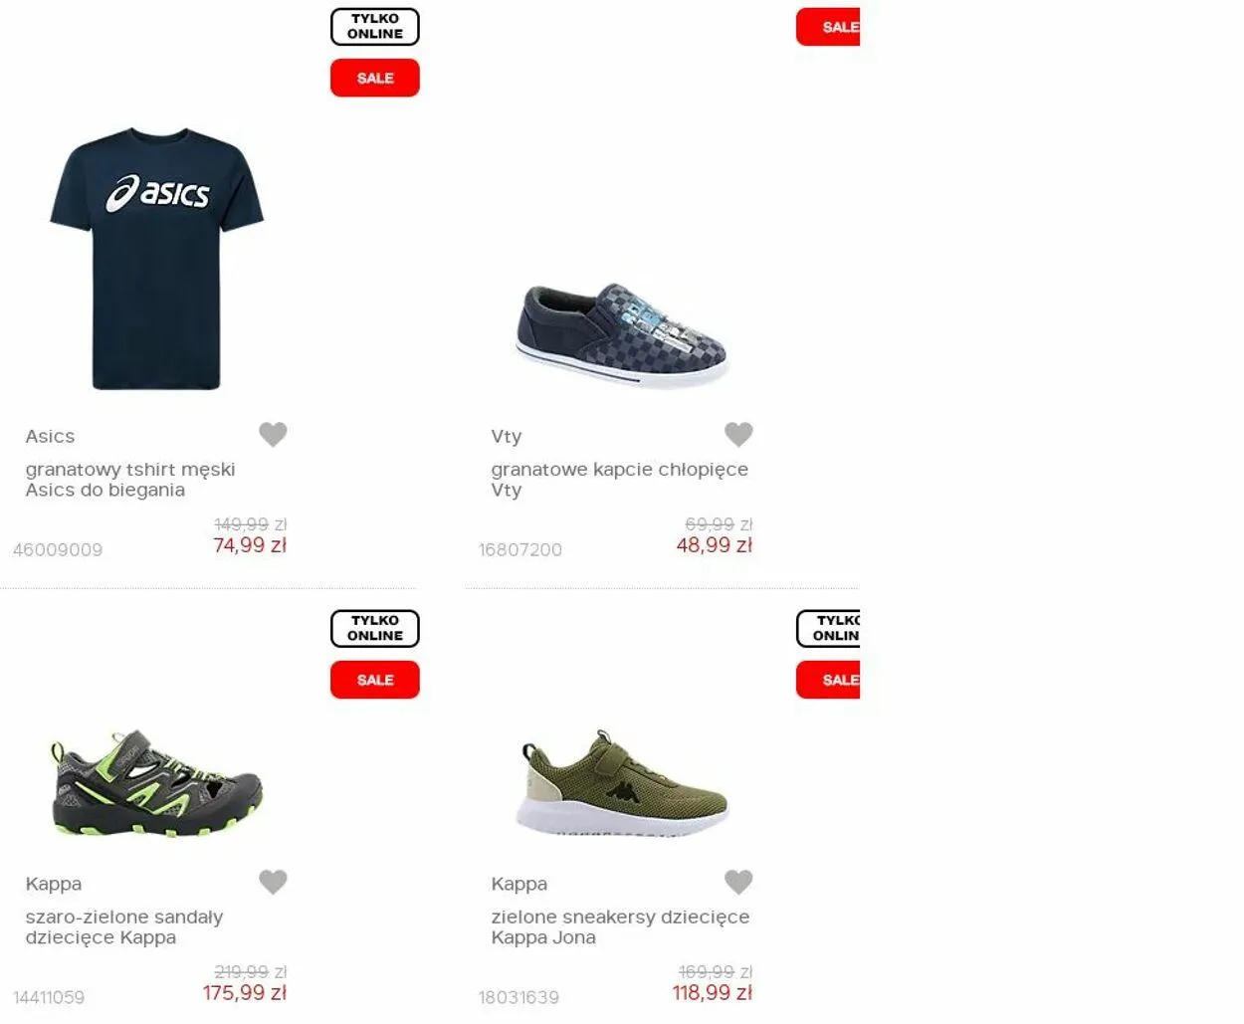This screenshot has height=1024, width=1244.
Task: Click heart on Kappa szaro-zielone sandały
Action: [273, 882]
